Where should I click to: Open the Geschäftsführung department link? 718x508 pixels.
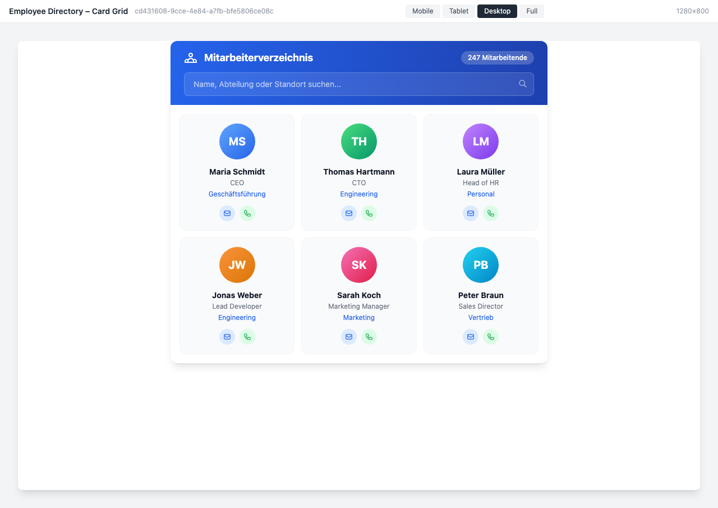(x=237, y=194)
